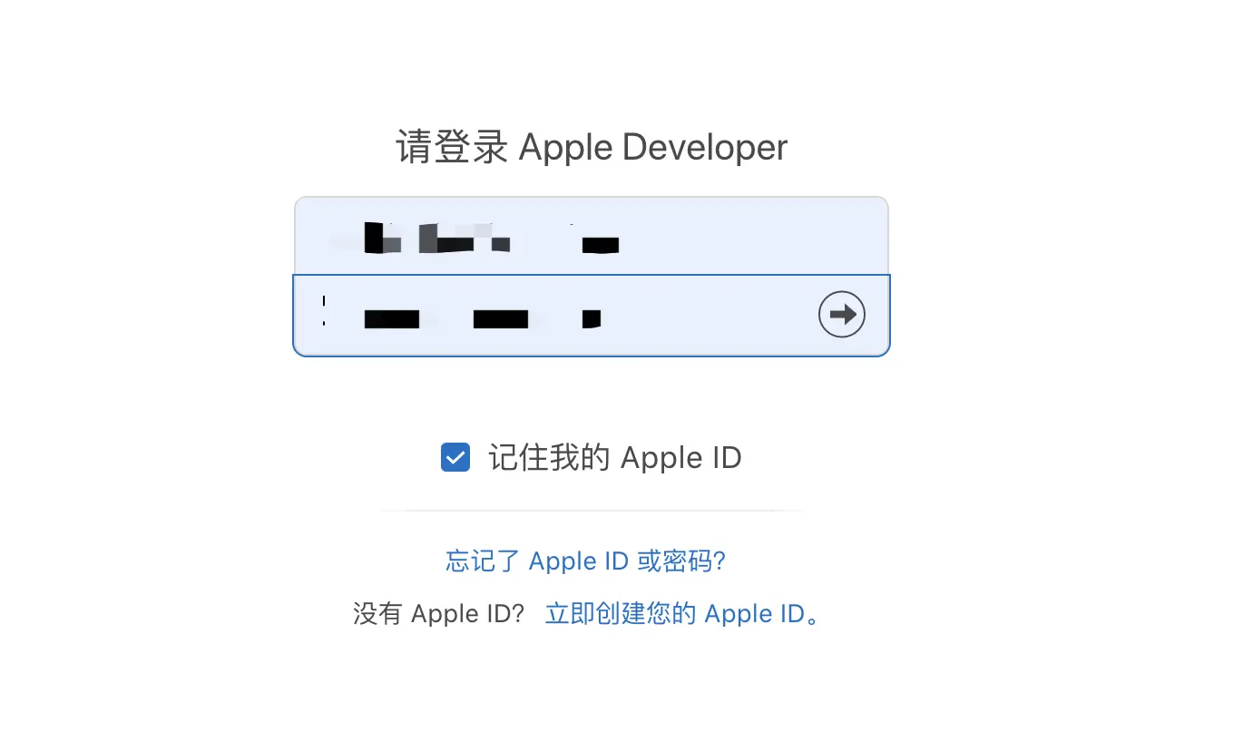Uncheck 记住我的 Apple ID checkbox
Viewport: 1243px width, 751px height.
tap(455, 457)
